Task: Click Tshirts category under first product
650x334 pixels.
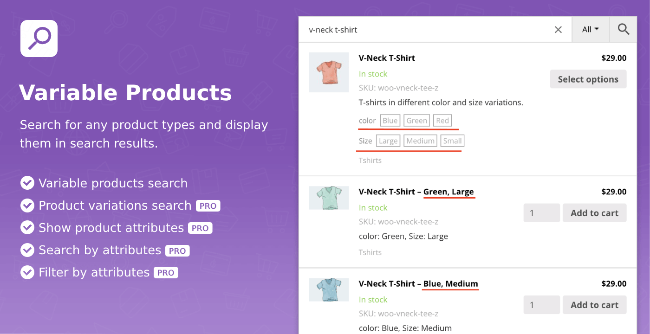Action: pos(370,161)
